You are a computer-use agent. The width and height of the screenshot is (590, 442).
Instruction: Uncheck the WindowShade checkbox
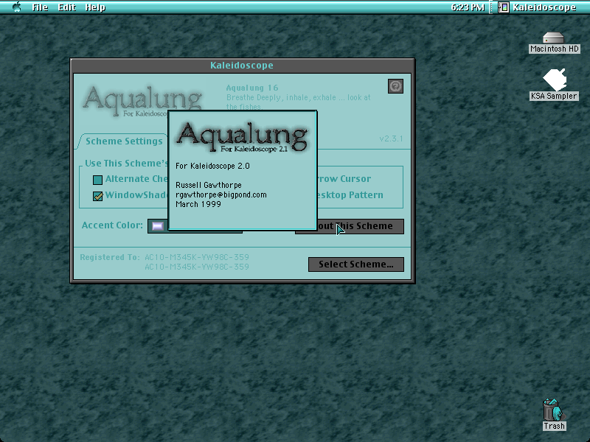pos(98,196)
